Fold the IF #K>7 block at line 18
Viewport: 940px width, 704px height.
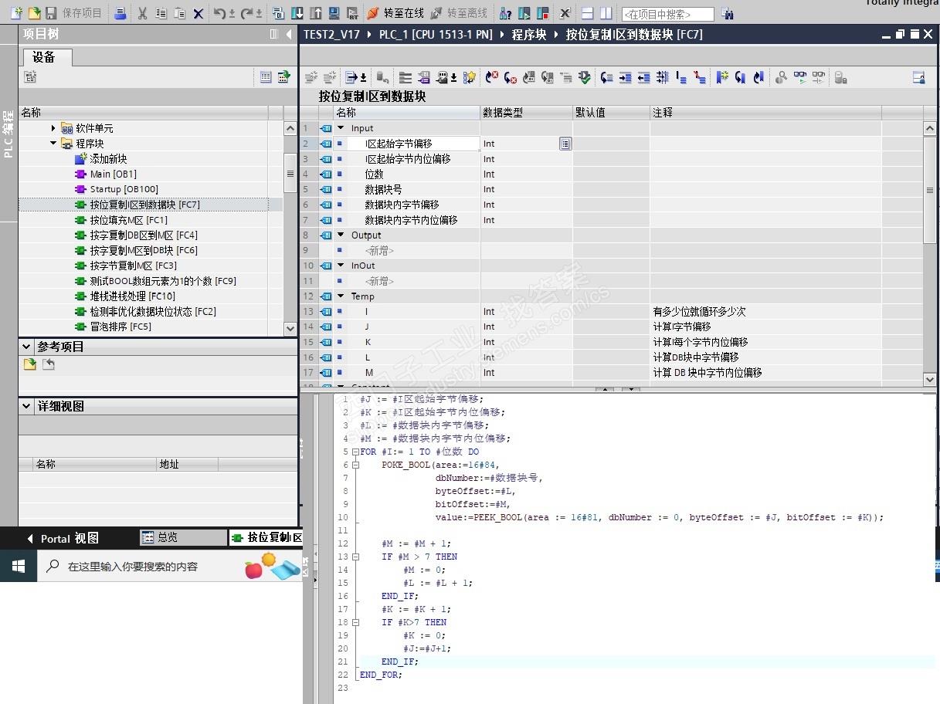tap(355, 622)
